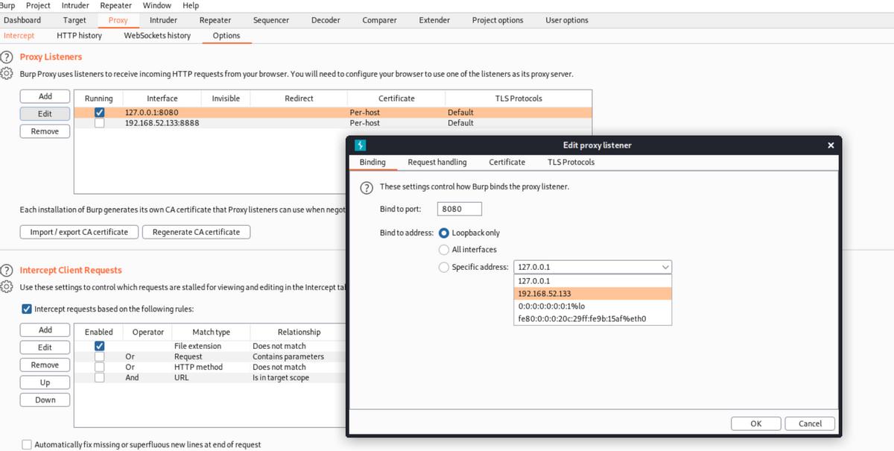Screen dimensions: 894x451
Task: Select the All interfaces radio button
Action: [444, 250]
